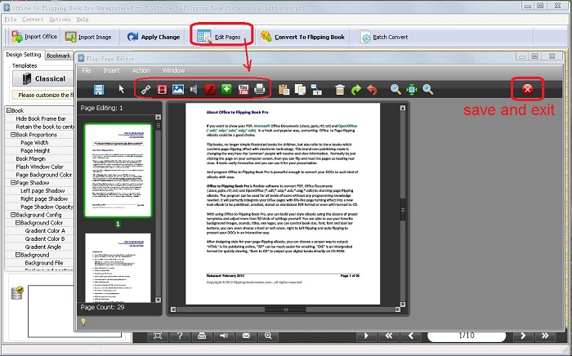The height and width of the screenshot is (356, 572).
Task: Click the paste clipboard icon
Action: pos(284,90)
